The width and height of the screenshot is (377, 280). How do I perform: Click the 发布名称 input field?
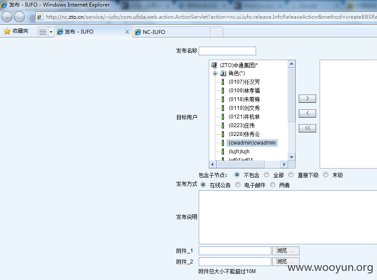(x=227, y=51)
